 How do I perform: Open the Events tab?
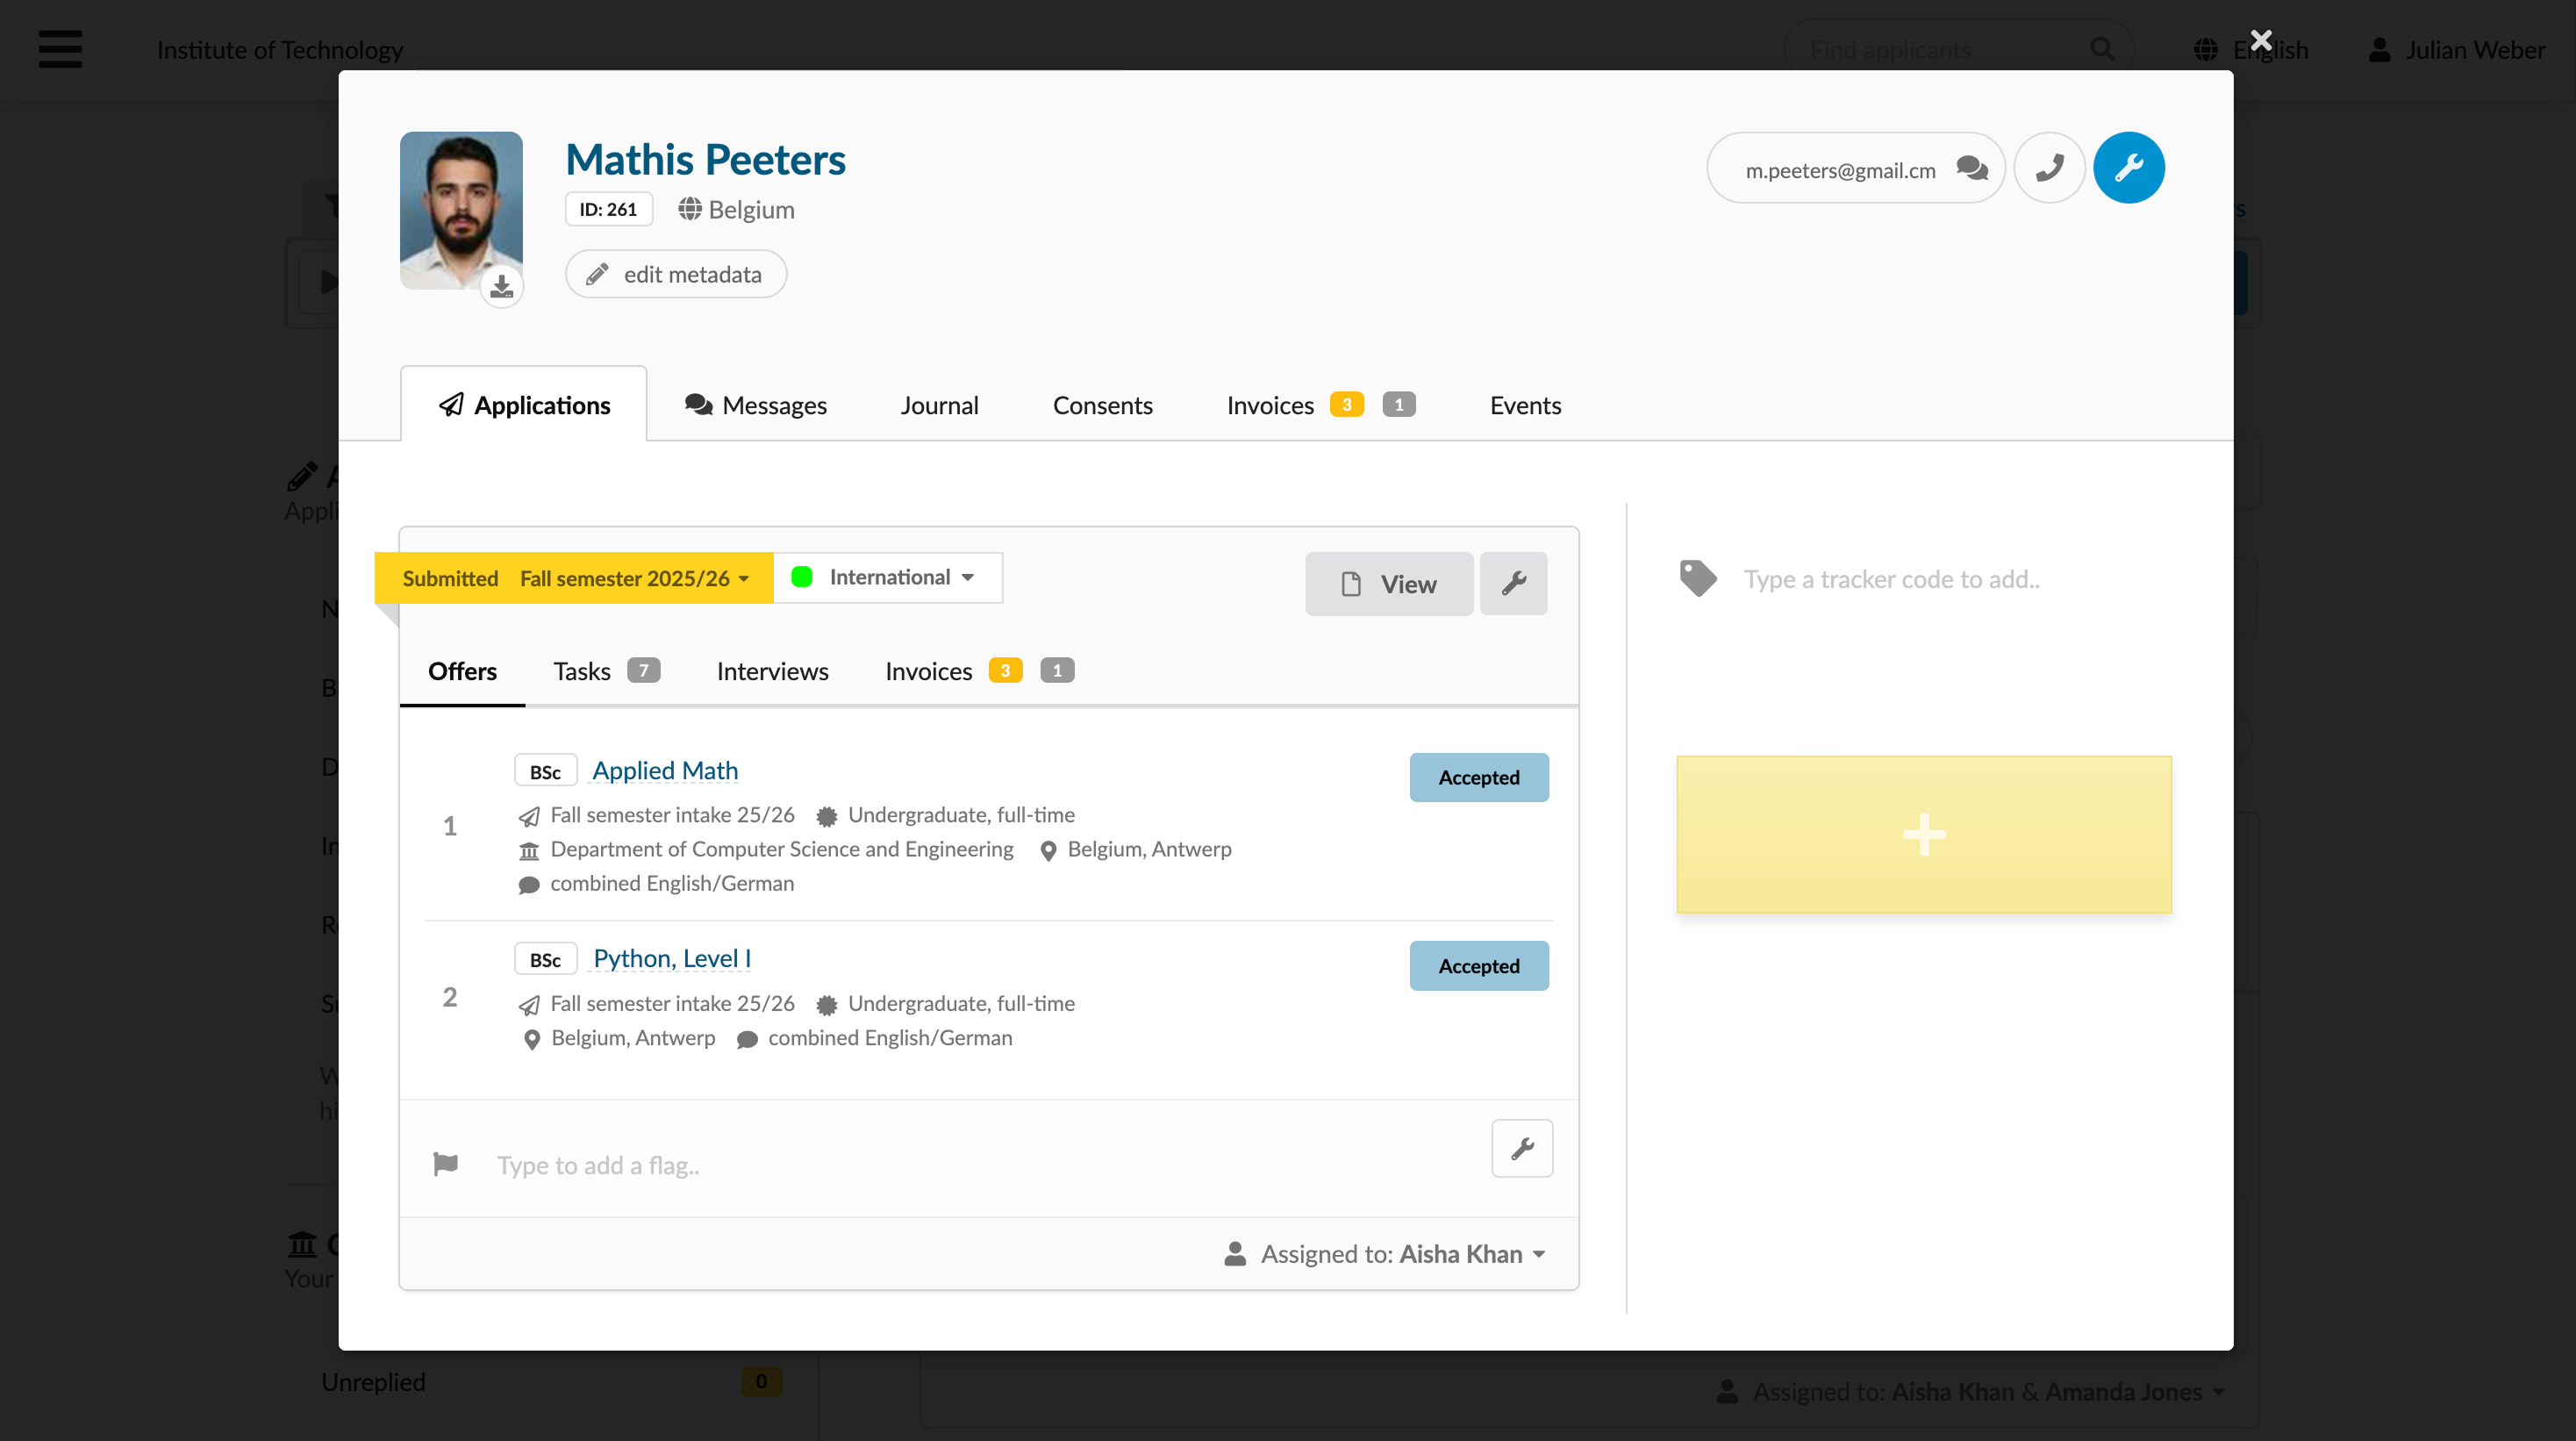point(1525,405)
